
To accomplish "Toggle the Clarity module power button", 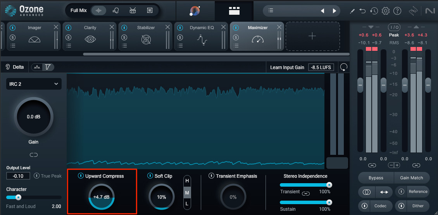I will 69,28.
